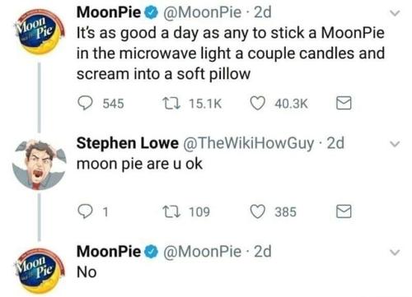Open @MoonPie handle on the top tweet
The height and width of the screenshot is (297, 412).
point(203,12)
